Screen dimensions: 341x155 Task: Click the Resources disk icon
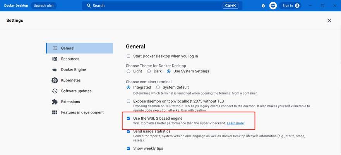pos(55,59)
